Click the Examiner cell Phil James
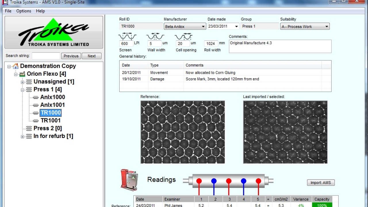This screenshot has width=368, height=207. 178,205
